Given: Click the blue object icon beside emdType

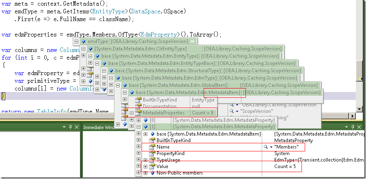Looking at the screenshot, I should click(x=84, y=41).
